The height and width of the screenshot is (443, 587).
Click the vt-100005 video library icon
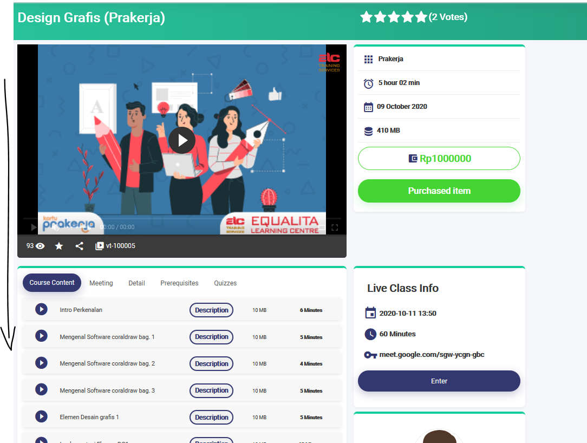[100, 246]
